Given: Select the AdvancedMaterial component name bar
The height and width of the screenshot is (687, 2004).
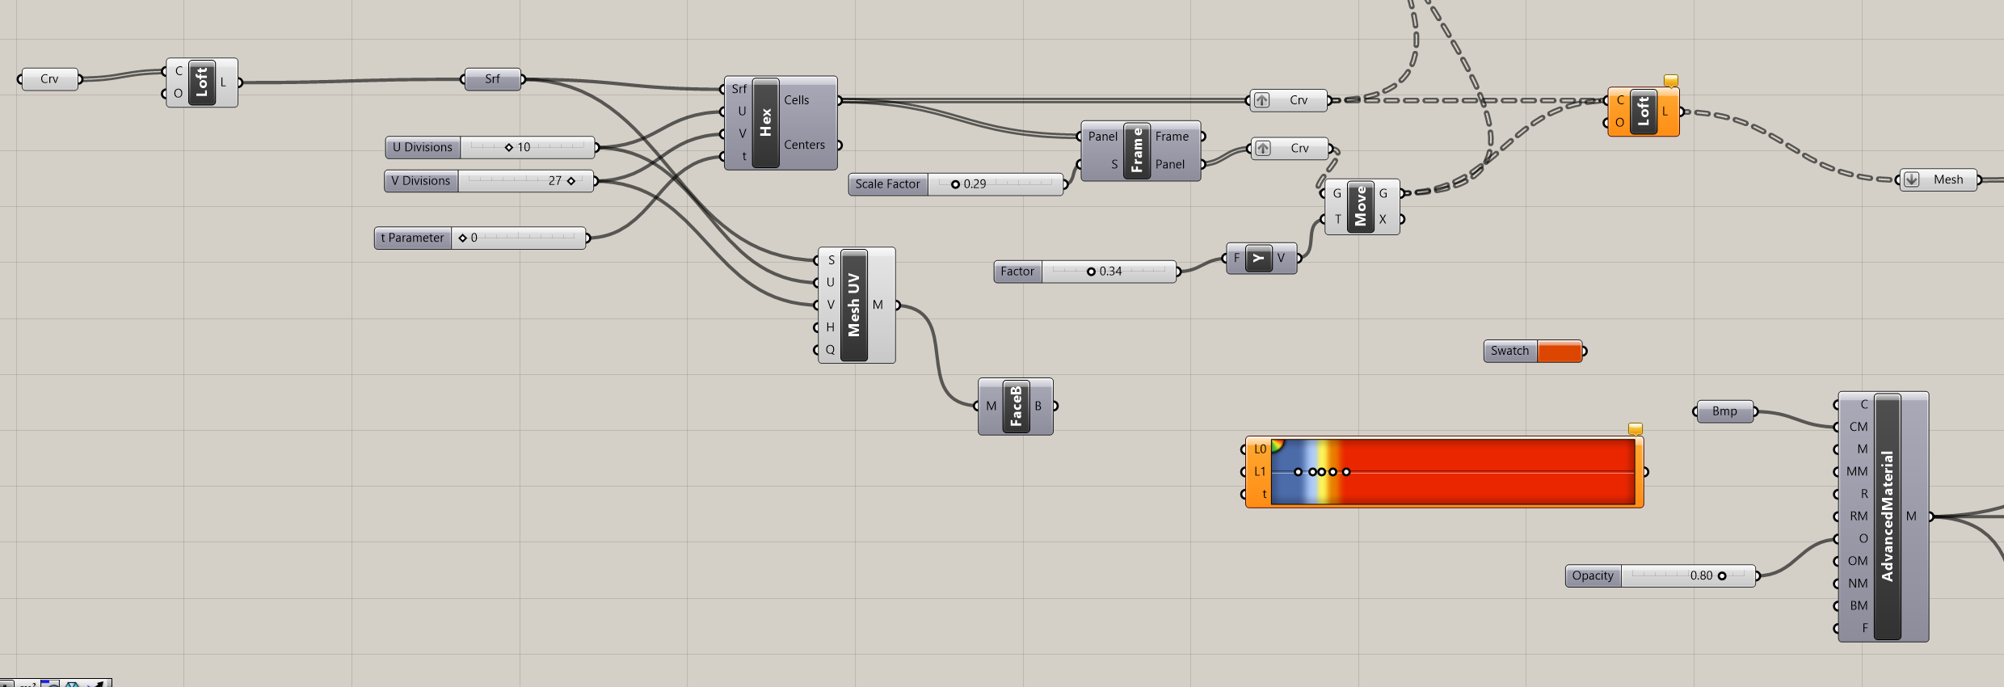Looking at the screenshot, I should coord(1887,516).
